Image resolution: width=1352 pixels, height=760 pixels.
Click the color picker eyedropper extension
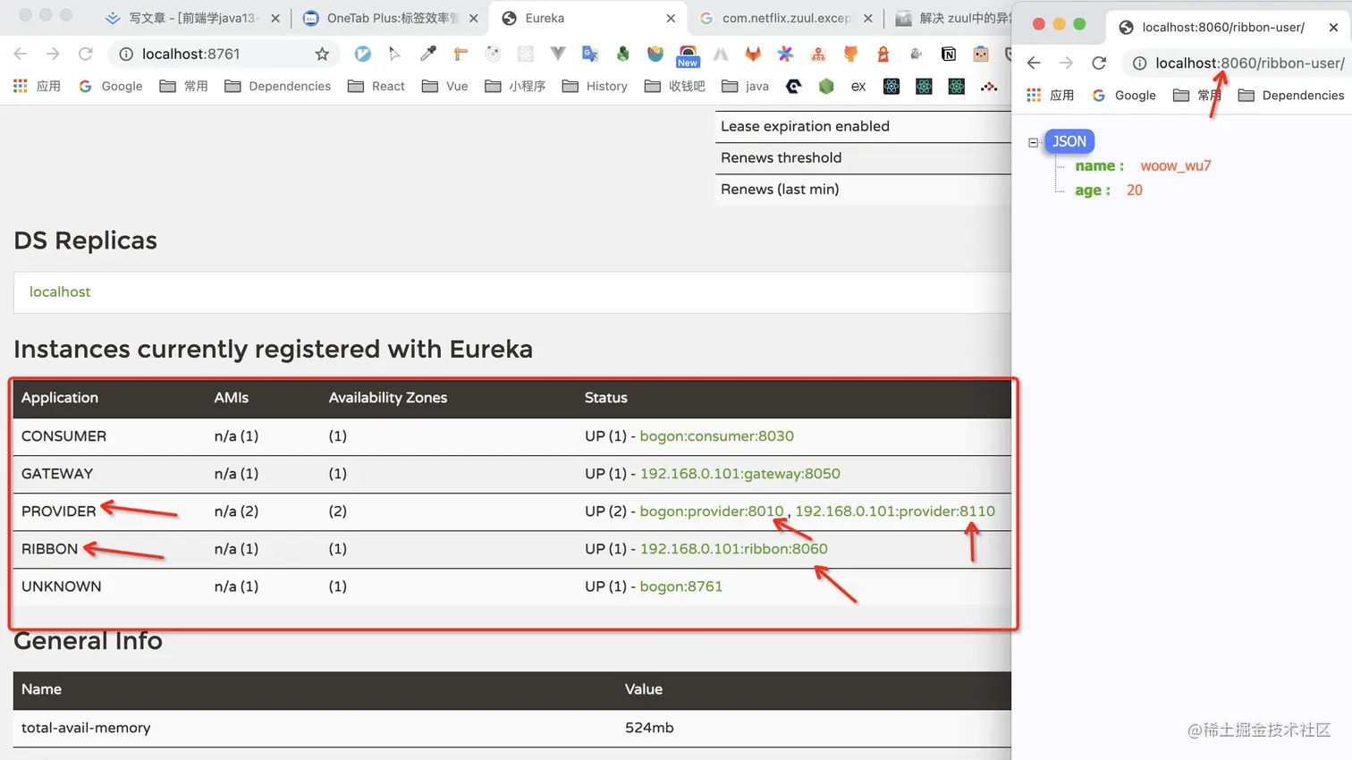coord(428,54)
